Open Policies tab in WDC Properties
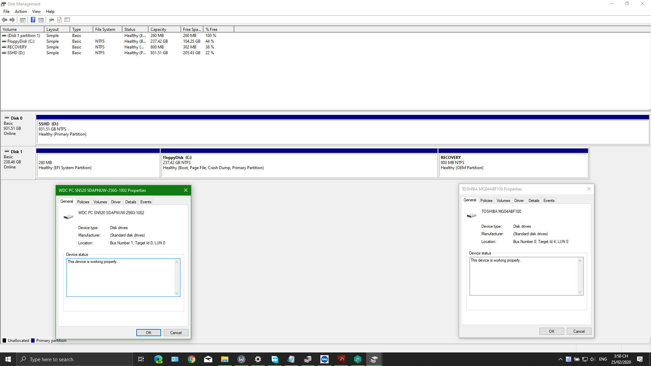This screenshot has width=651, height=366. 83,202
